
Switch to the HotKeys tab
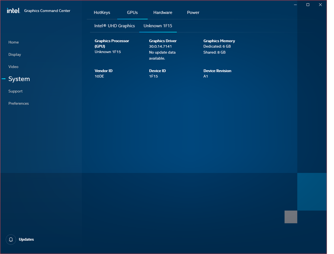(x=102, y=13)
